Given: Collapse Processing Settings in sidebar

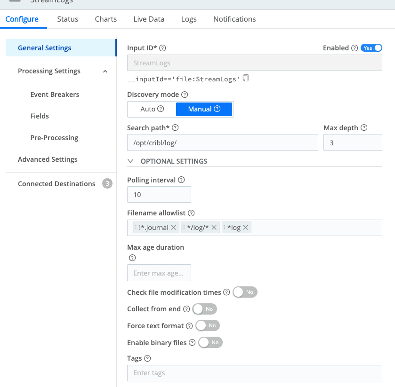Looking at the screenshot, I should 105,71.
